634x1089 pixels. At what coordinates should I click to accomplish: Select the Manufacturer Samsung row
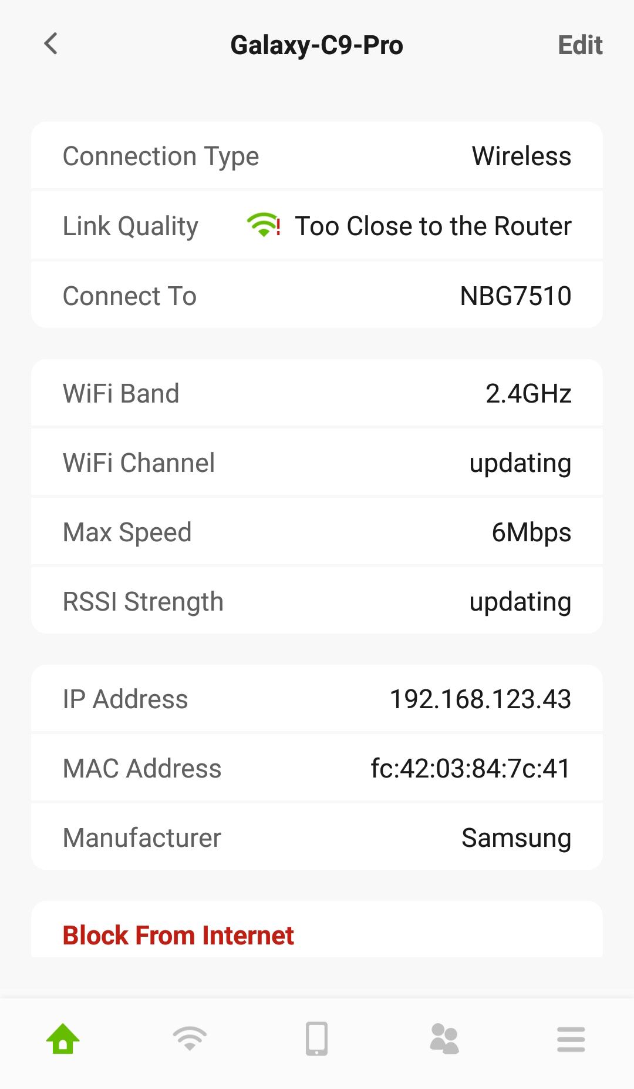coord(316,838)
